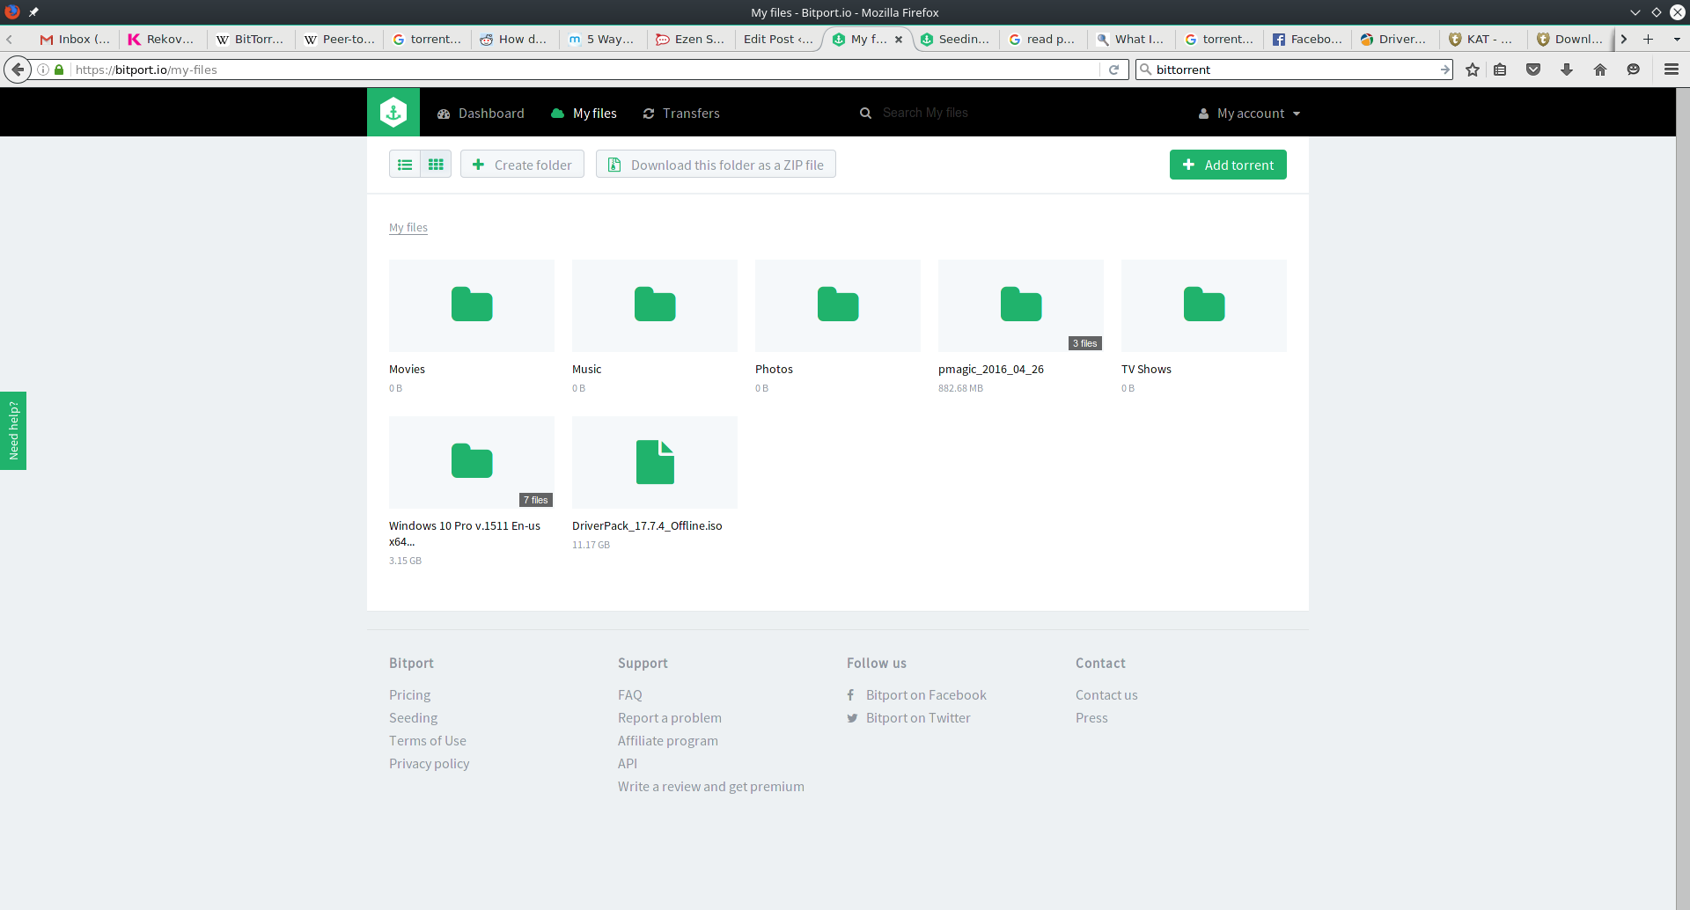1690x910 pixels.
Task: Open the API footer link
Action: tap(628, 764)
